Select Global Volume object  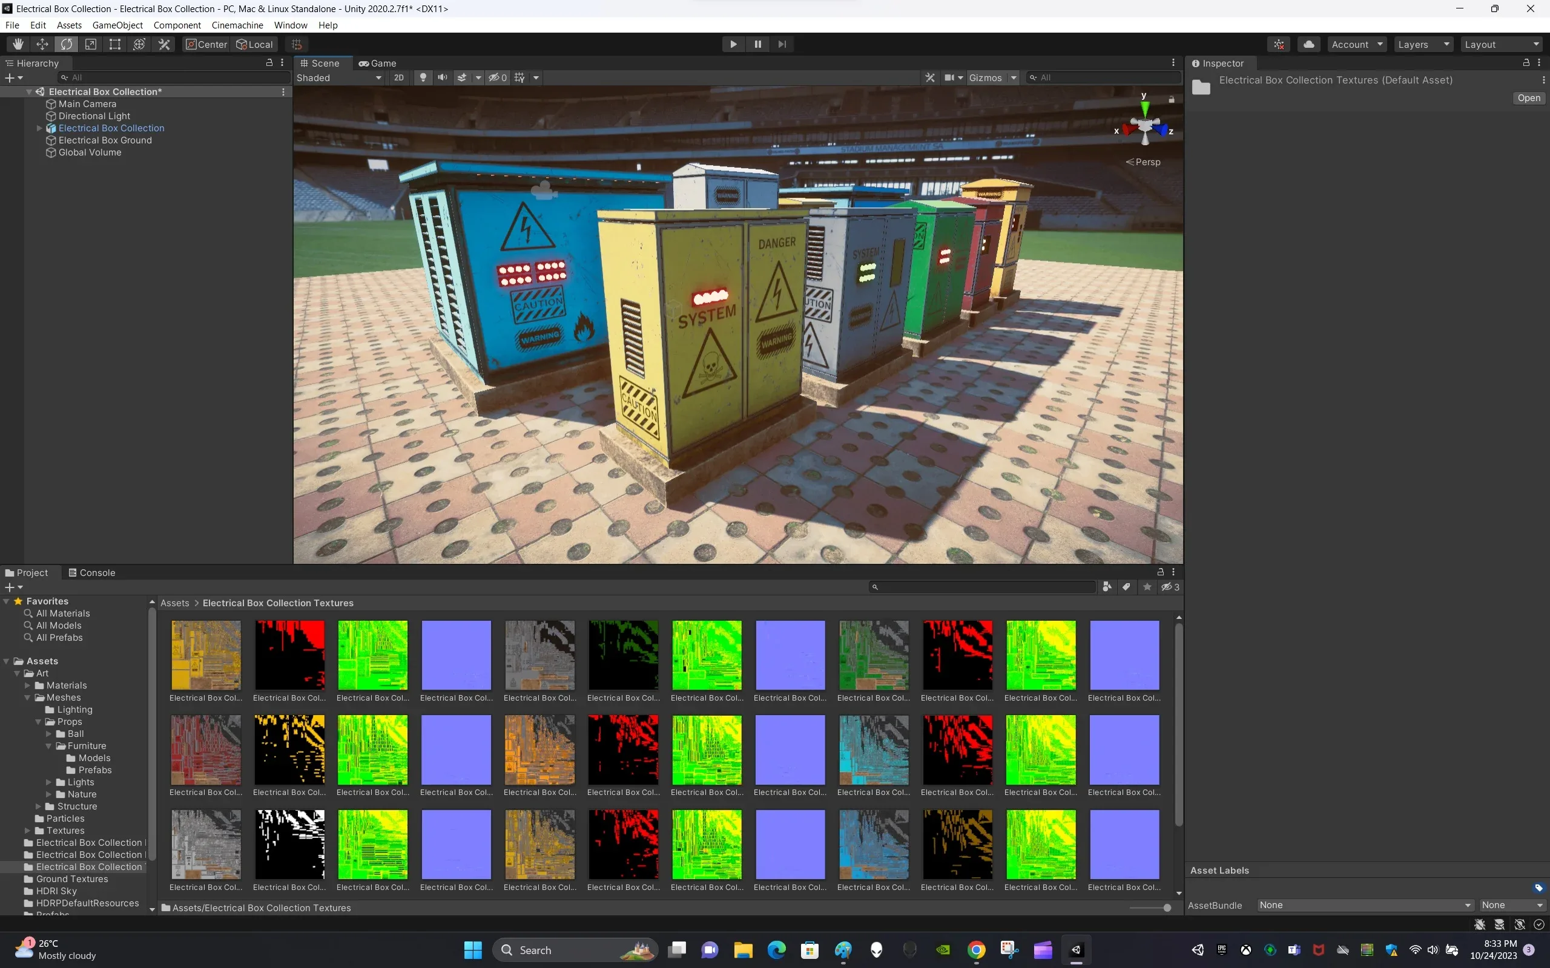coord(90,152)
